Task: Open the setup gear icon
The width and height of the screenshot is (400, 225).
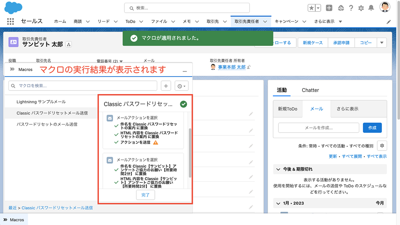Action: [361, 8]
